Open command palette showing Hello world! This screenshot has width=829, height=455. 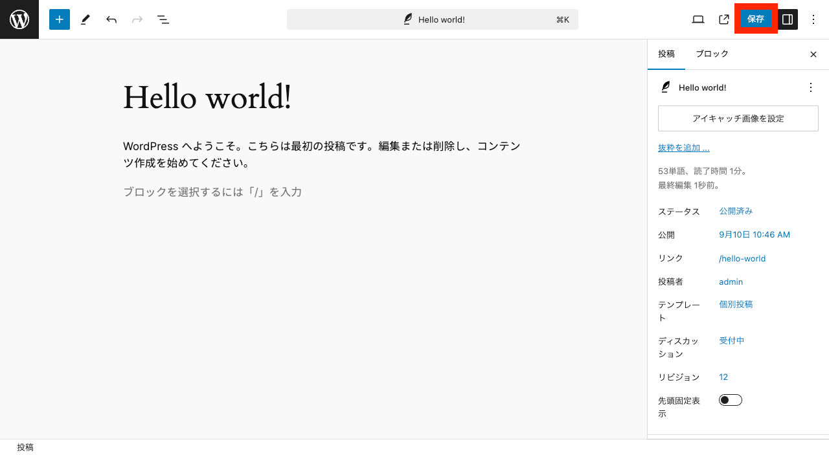(433, 19)
